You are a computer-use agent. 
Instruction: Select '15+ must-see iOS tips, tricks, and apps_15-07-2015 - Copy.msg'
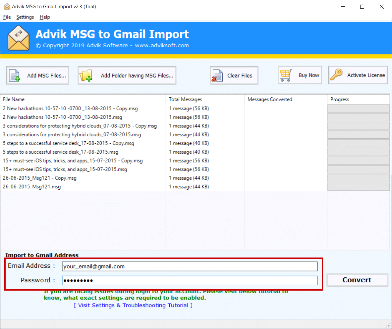click(73, 161)
